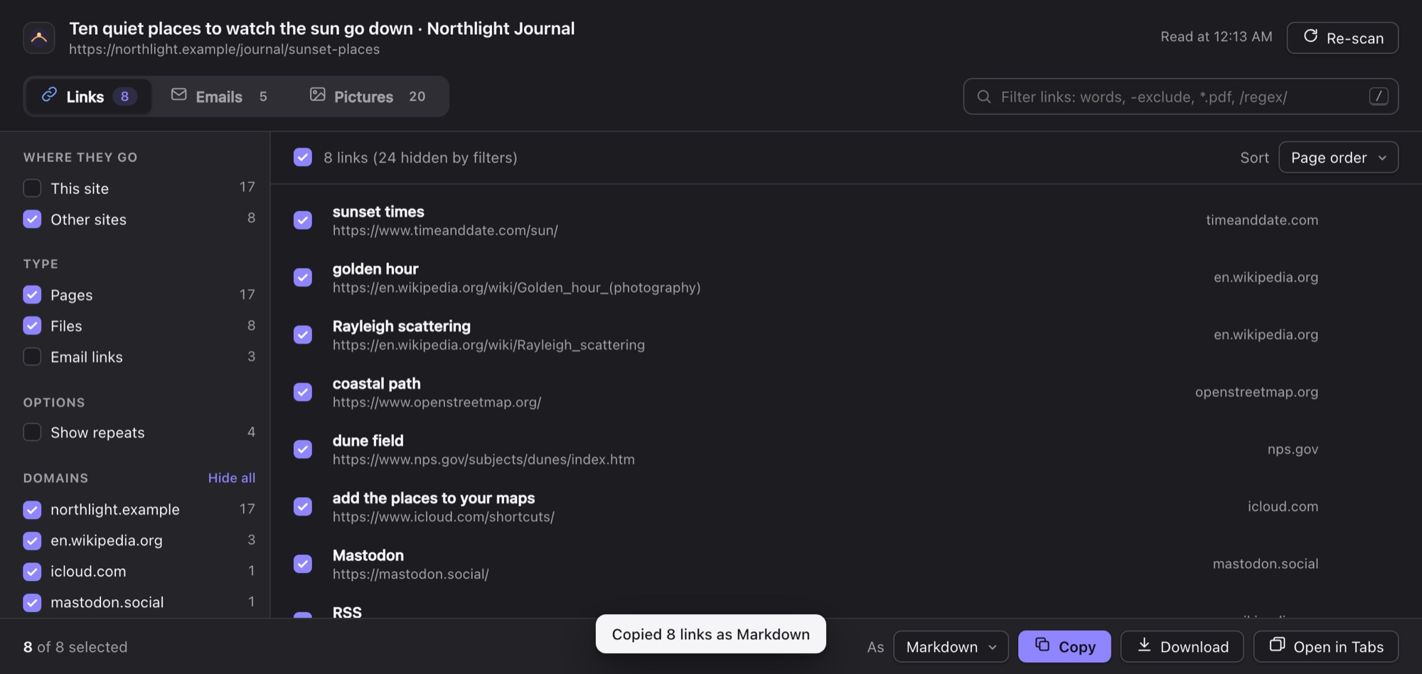The image size is (1422, 674).
Task: Switch to the Pictures tab
Action: click(368, 97)
